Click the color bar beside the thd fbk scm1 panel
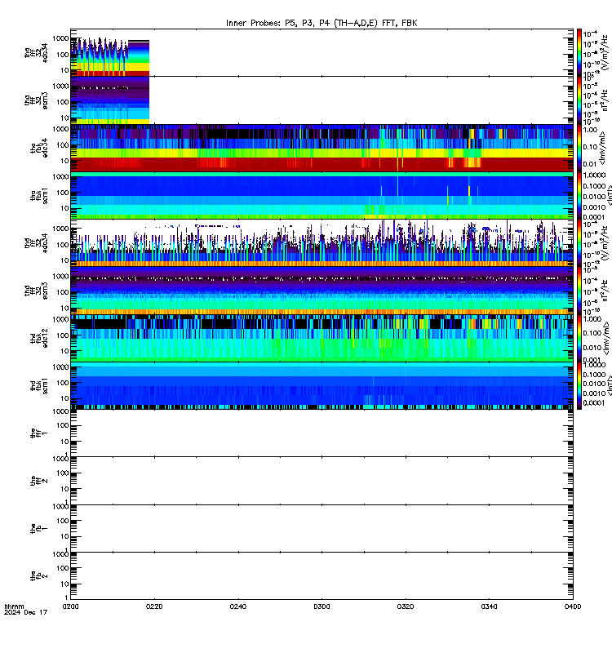This screenshot has height=653, width=612. coord(579,386)
